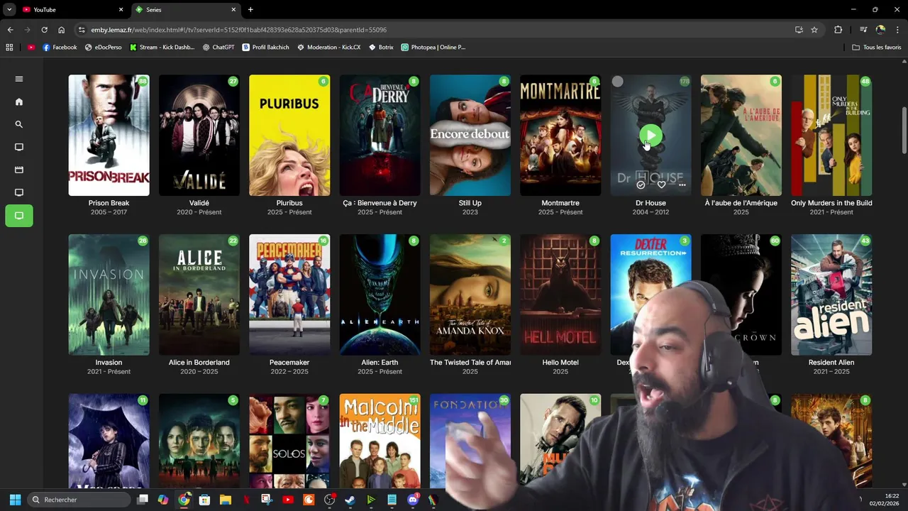Play Dr House with the green play button

650,135
